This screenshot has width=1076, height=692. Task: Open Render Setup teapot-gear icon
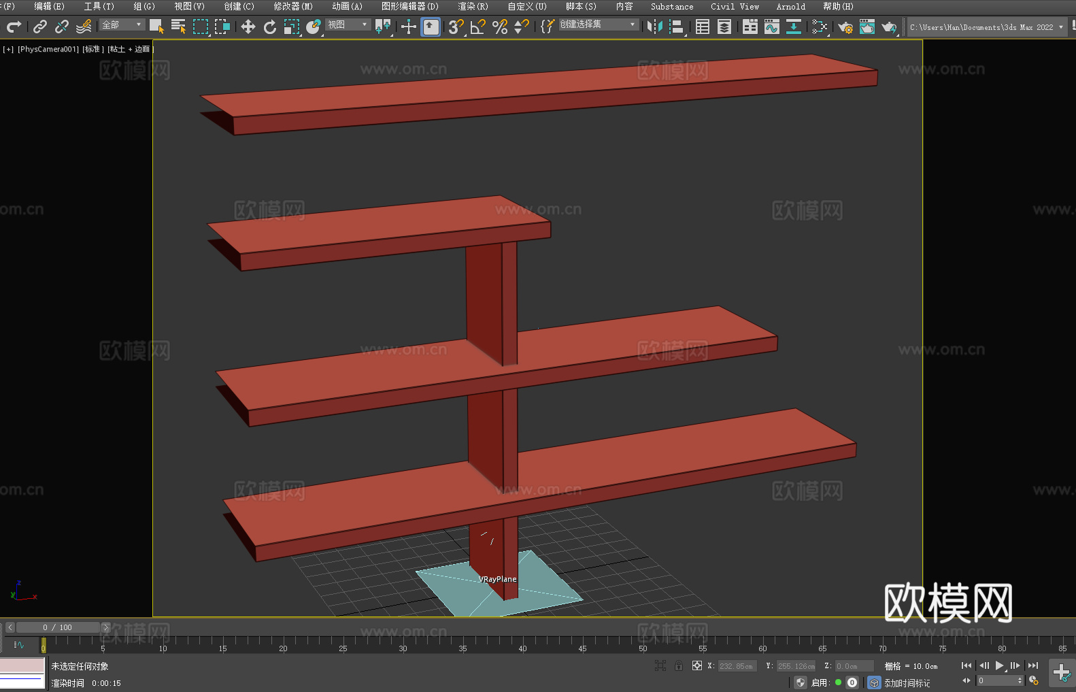[845, 27]
